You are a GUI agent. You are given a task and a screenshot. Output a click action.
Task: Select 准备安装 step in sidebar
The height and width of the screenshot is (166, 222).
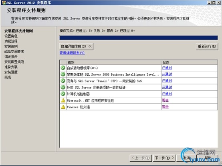pos(11,67)
